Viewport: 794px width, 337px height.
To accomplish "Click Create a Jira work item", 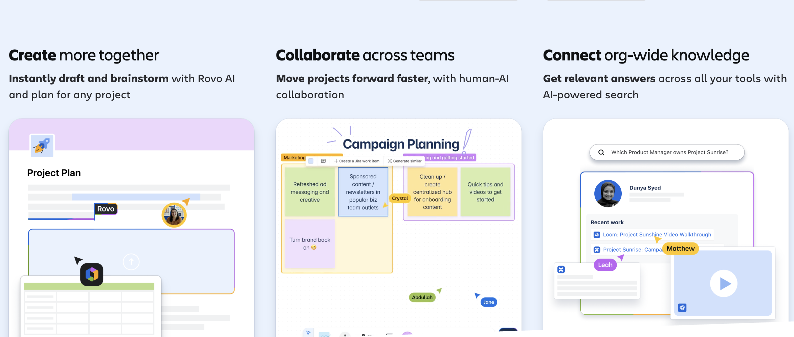I will click(x=357, y=161).
